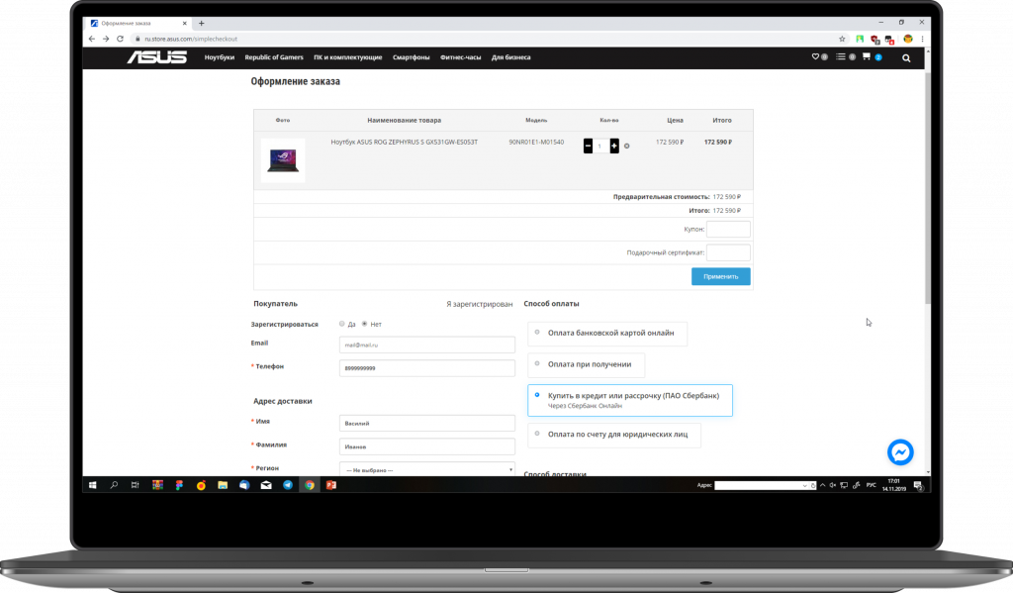Viewport: 1013px width, 593px height.
Task: Choose Оплата по счету для юридических лиц
Action: (x=614, y=435)
